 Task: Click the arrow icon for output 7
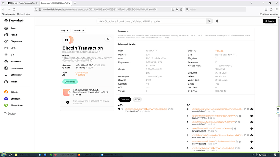tap(252, 148)
